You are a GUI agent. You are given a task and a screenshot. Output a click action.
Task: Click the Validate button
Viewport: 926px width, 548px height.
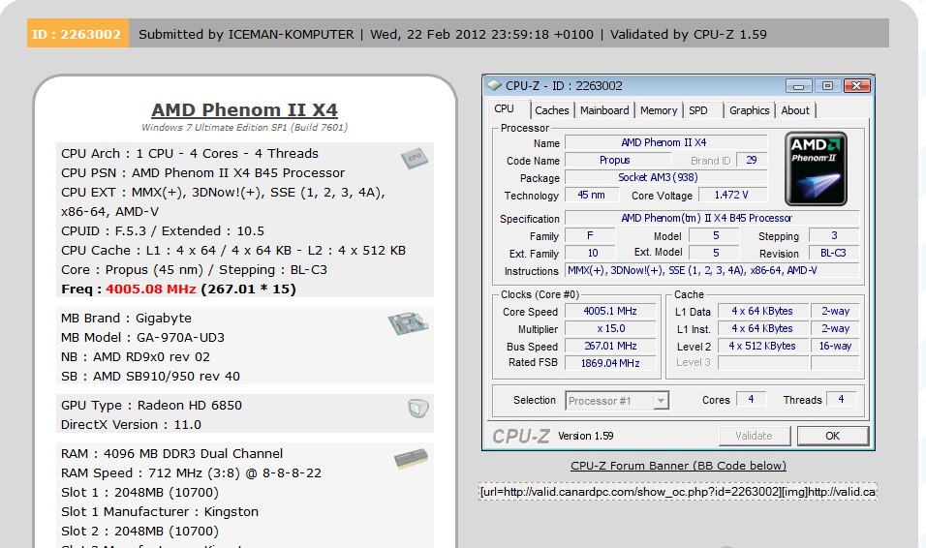[755, 436]
